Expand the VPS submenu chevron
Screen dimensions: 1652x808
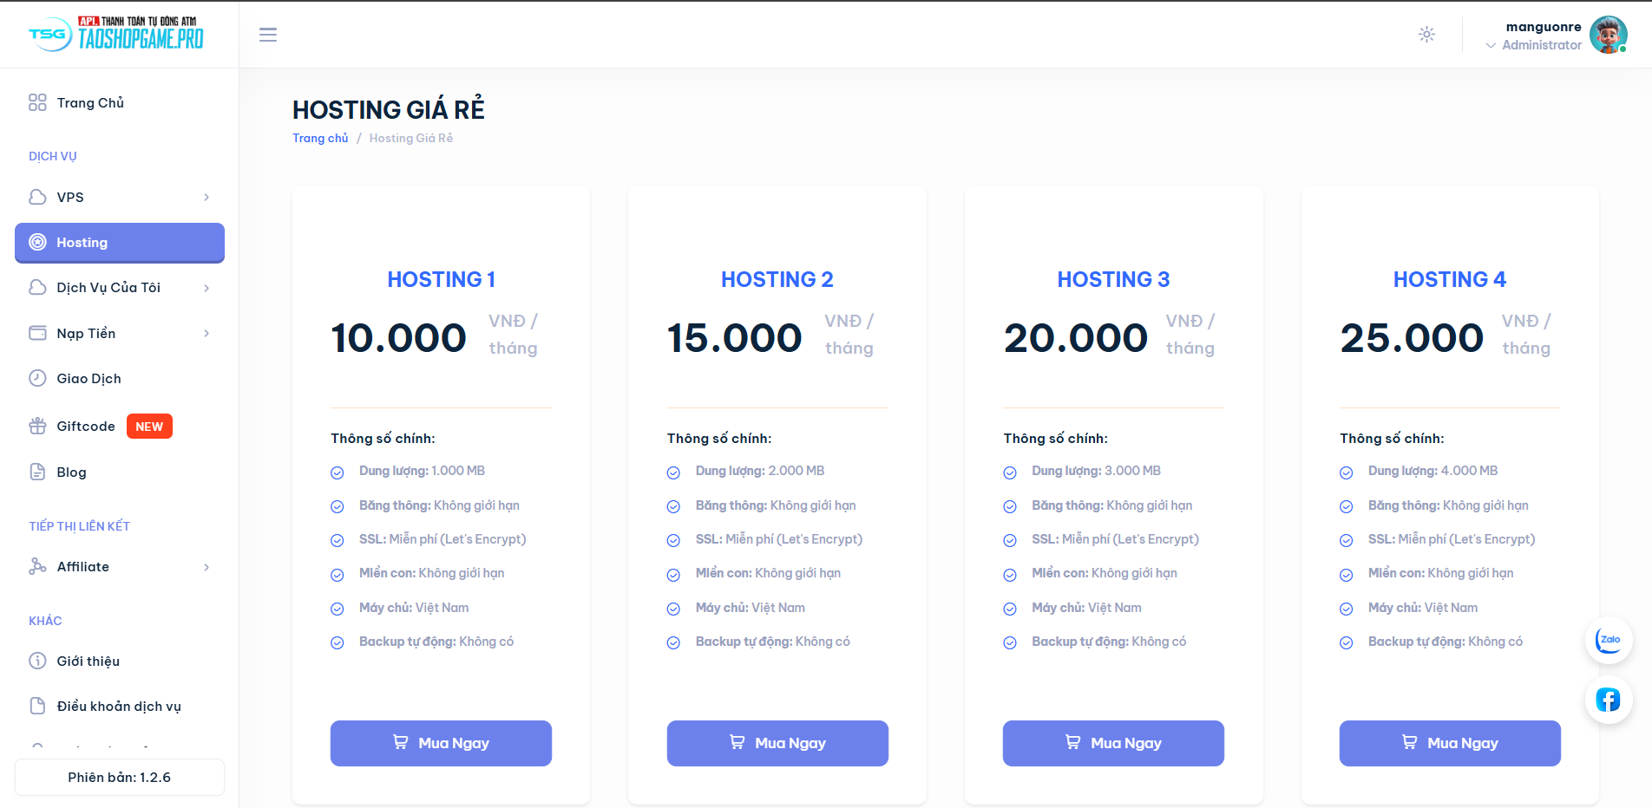(x=206, y=197)
